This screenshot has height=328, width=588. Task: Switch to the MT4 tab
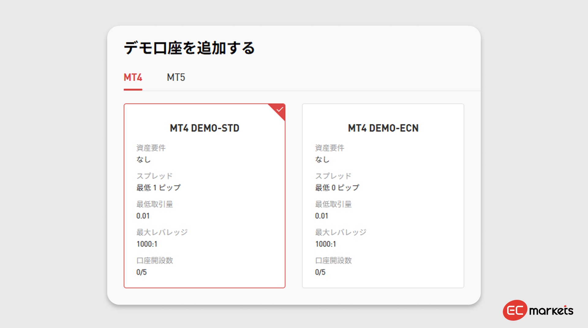point(133,77)
